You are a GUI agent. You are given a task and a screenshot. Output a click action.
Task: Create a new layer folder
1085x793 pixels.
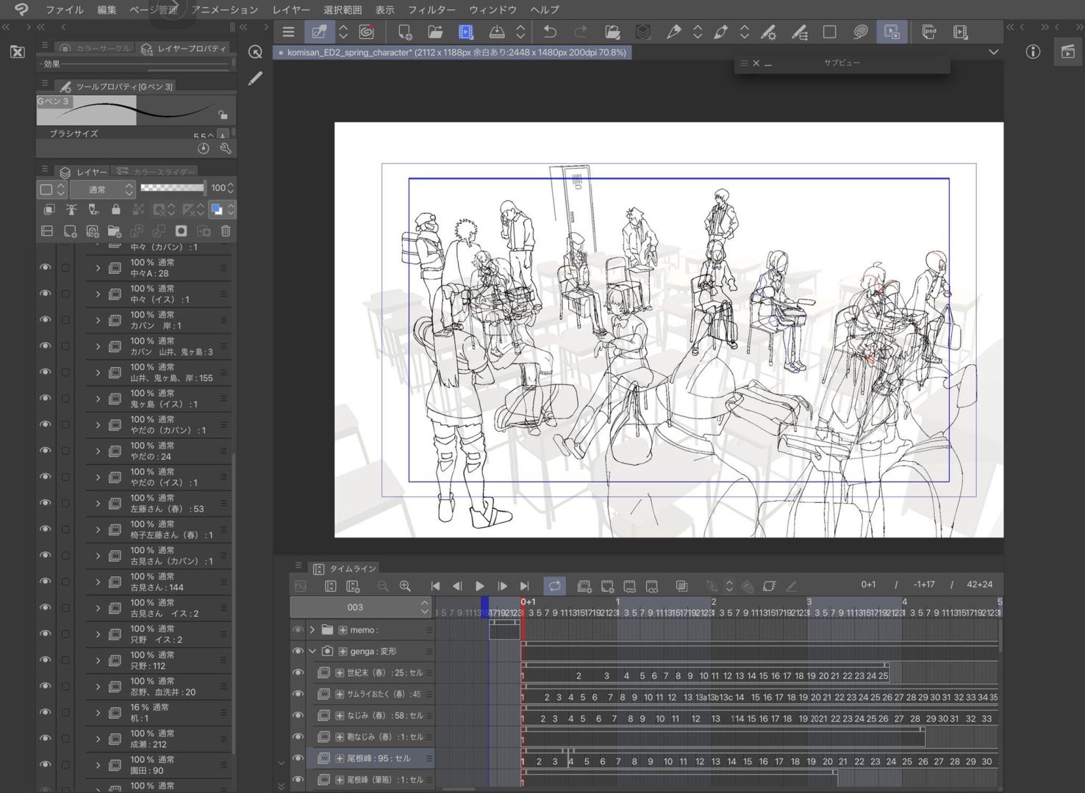114,231
